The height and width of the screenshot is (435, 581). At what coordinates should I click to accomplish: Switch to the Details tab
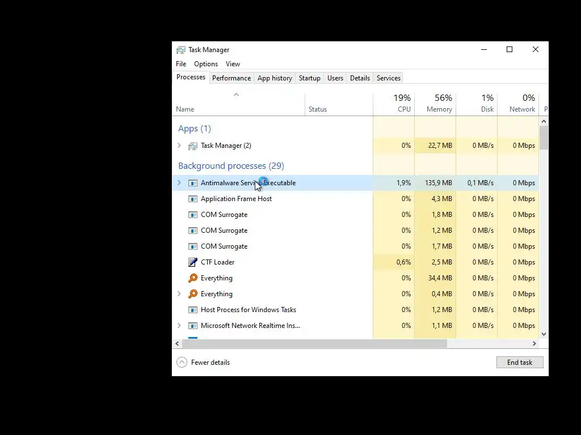360,78
